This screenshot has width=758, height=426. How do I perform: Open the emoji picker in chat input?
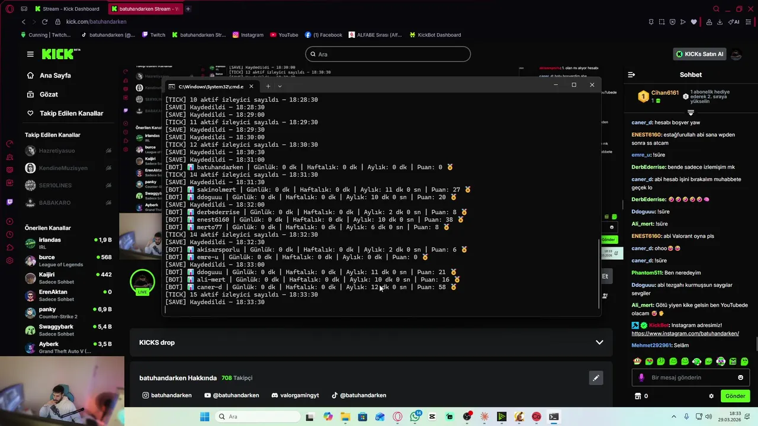click(x=740, y=377)
